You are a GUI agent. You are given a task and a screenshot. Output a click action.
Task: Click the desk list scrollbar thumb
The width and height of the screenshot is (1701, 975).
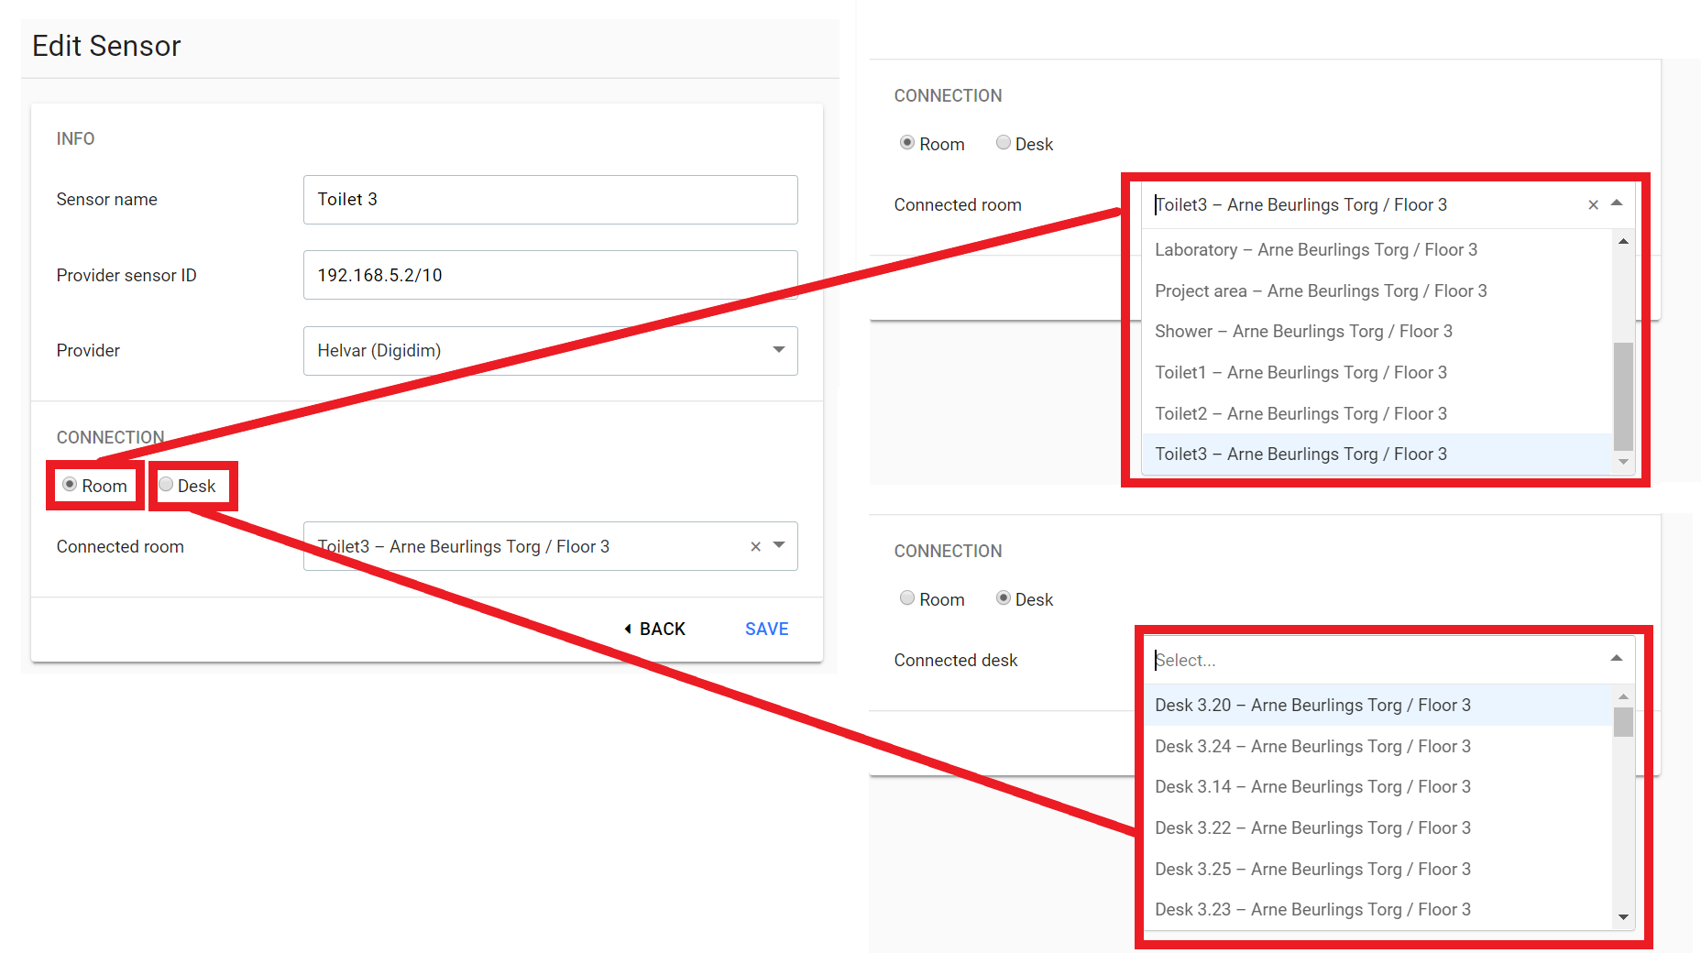click(x=1623, y=722)
